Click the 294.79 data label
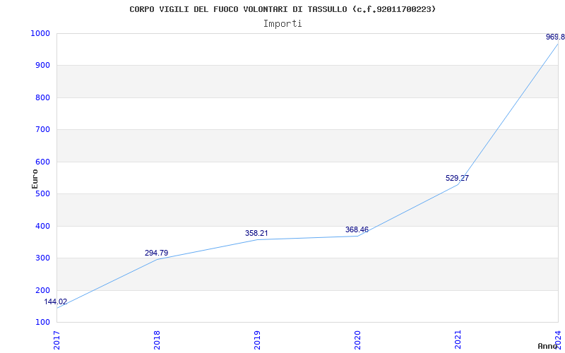Image resolution: width=565 pixels, height=353 pixels. (x=156, y=253)
